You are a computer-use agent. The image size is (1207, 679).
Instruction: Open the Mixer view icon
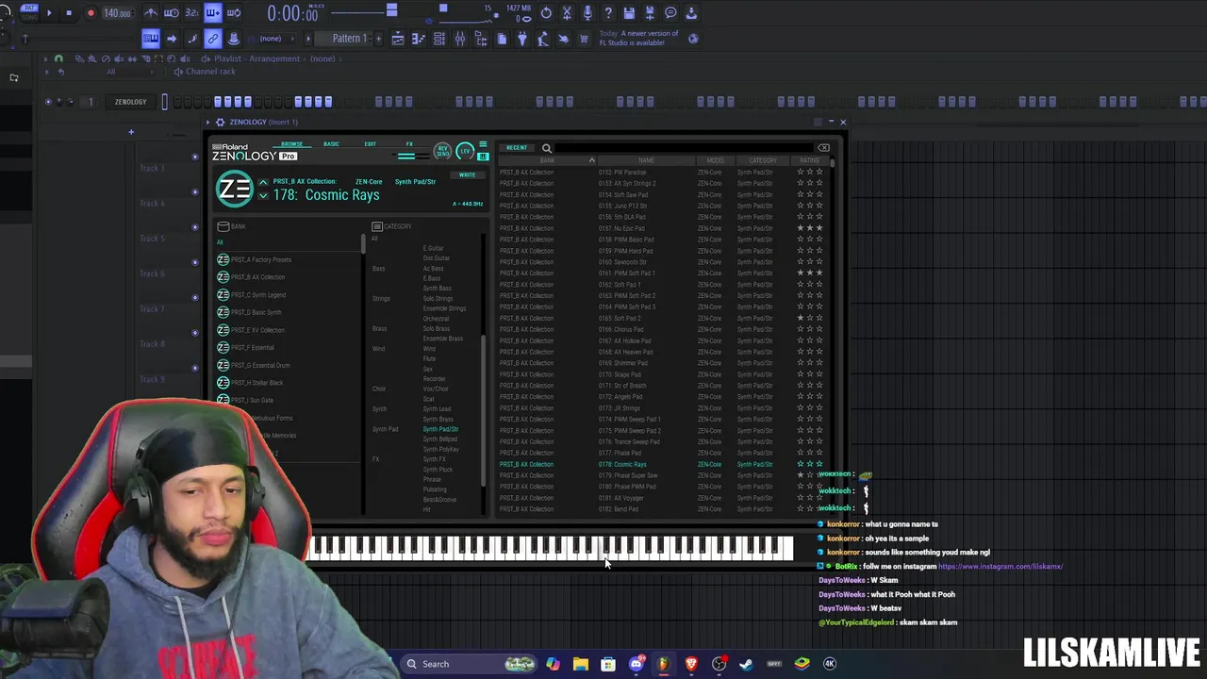pyautogui.click(x=460, y=39)
